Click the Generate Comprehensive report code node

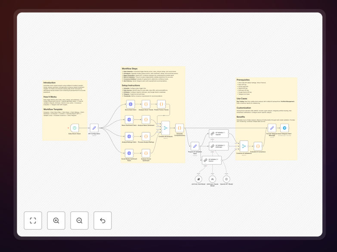(x=179, y=128)
